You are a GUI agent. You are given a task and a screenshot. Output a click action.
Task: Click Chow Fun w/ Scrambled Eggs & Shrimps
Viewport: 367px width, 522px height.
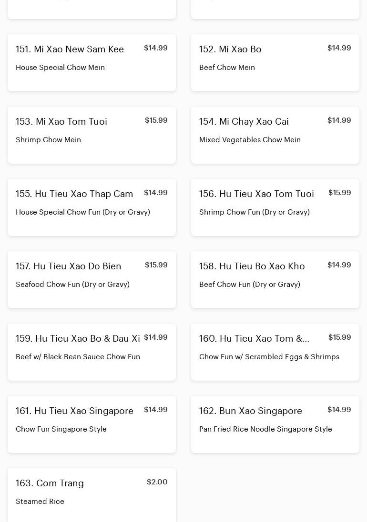point(269,357)
